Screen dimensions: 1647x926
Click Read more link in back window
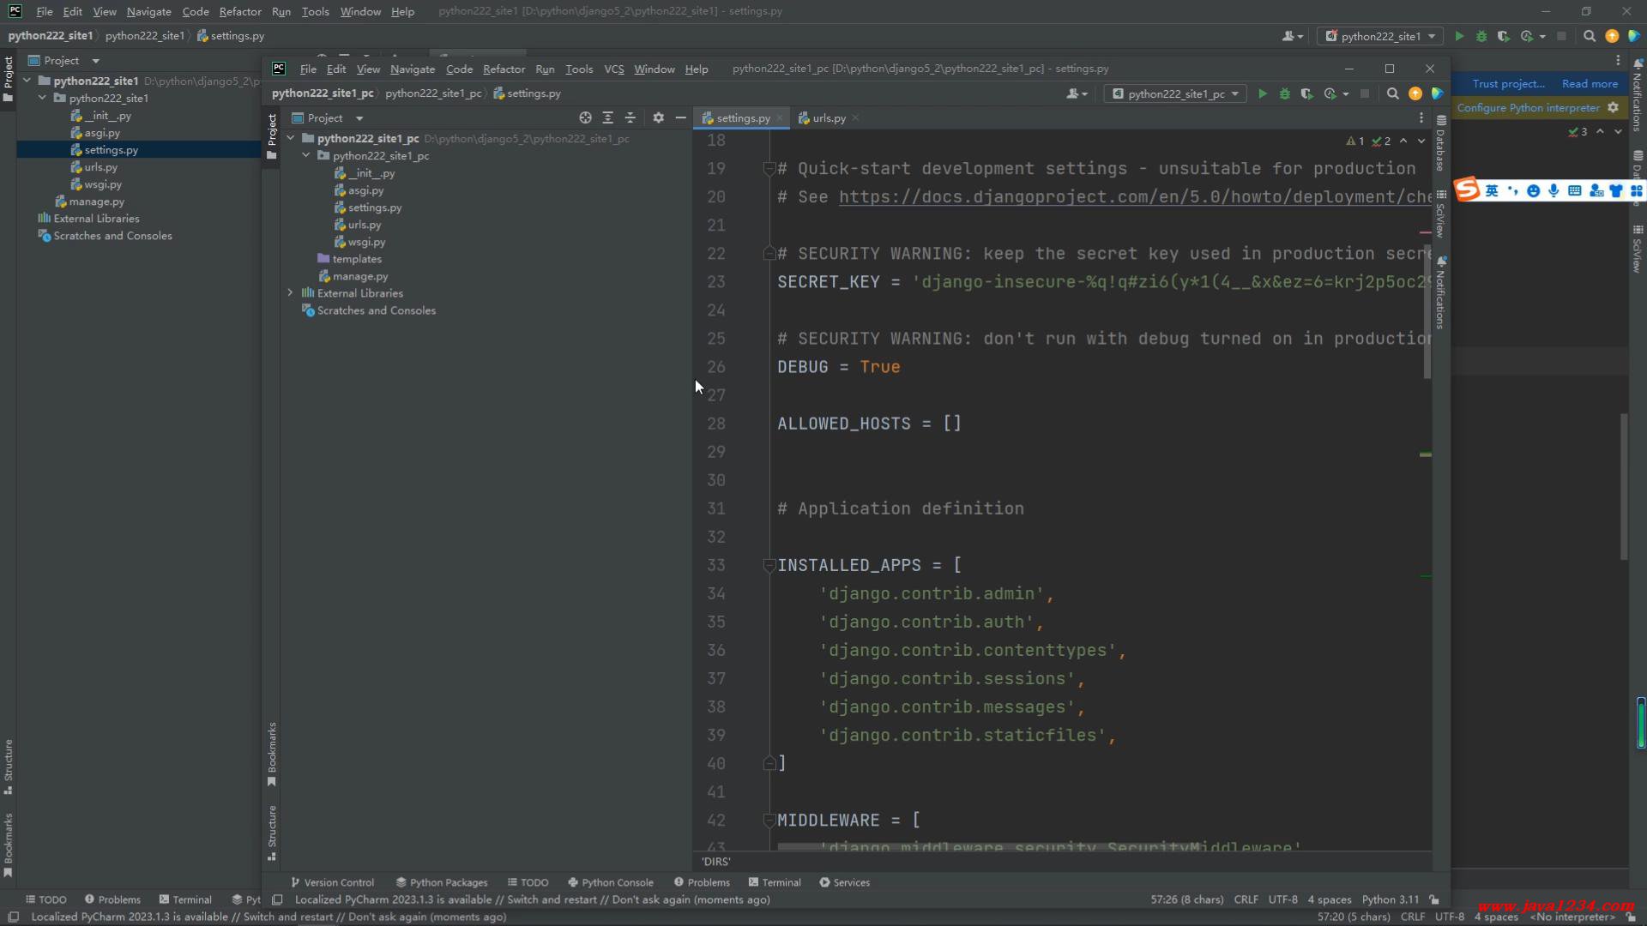(1590, 83)
